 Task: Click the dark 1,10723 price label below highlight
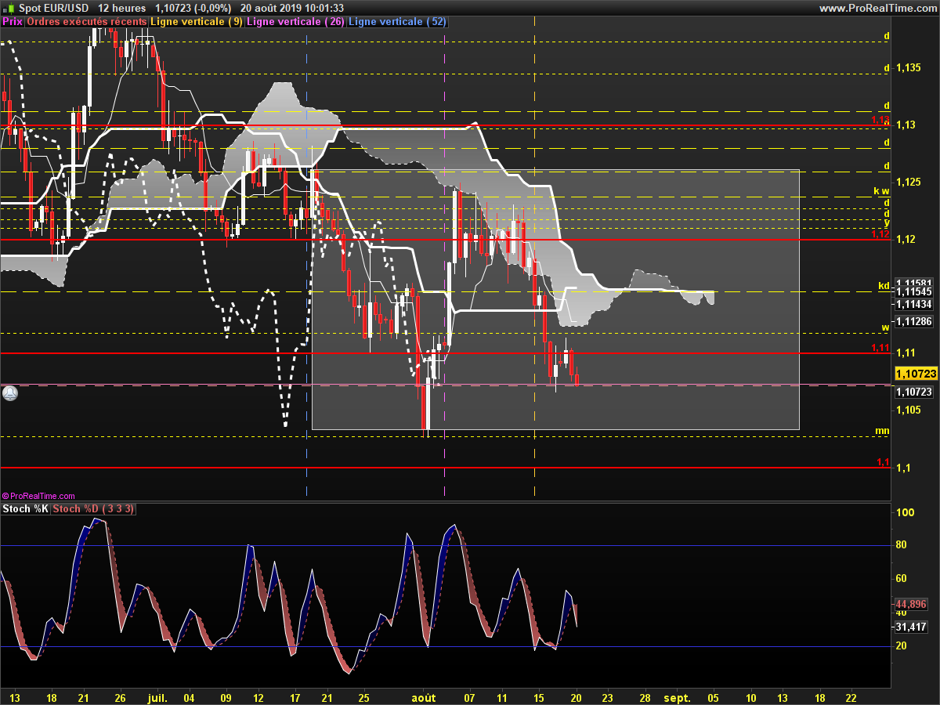(x=914, y=392)
